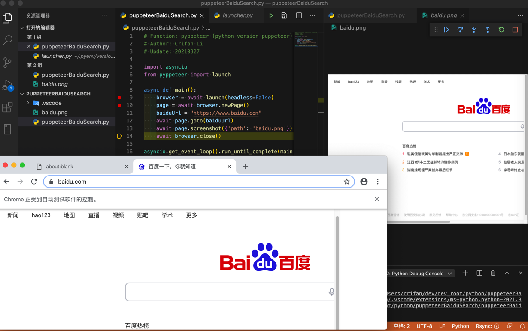Split the editor right

click(x=299, y=15)
